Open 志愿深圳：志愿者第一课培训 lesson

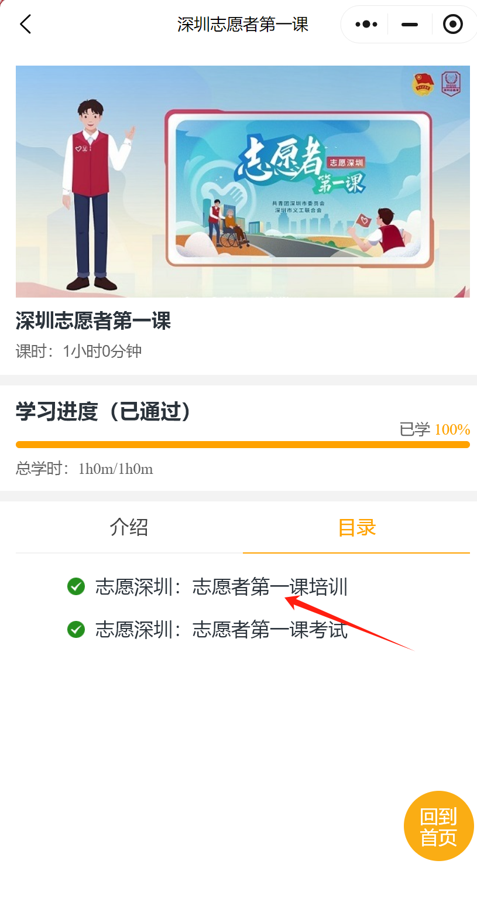(x=222, y=586)
